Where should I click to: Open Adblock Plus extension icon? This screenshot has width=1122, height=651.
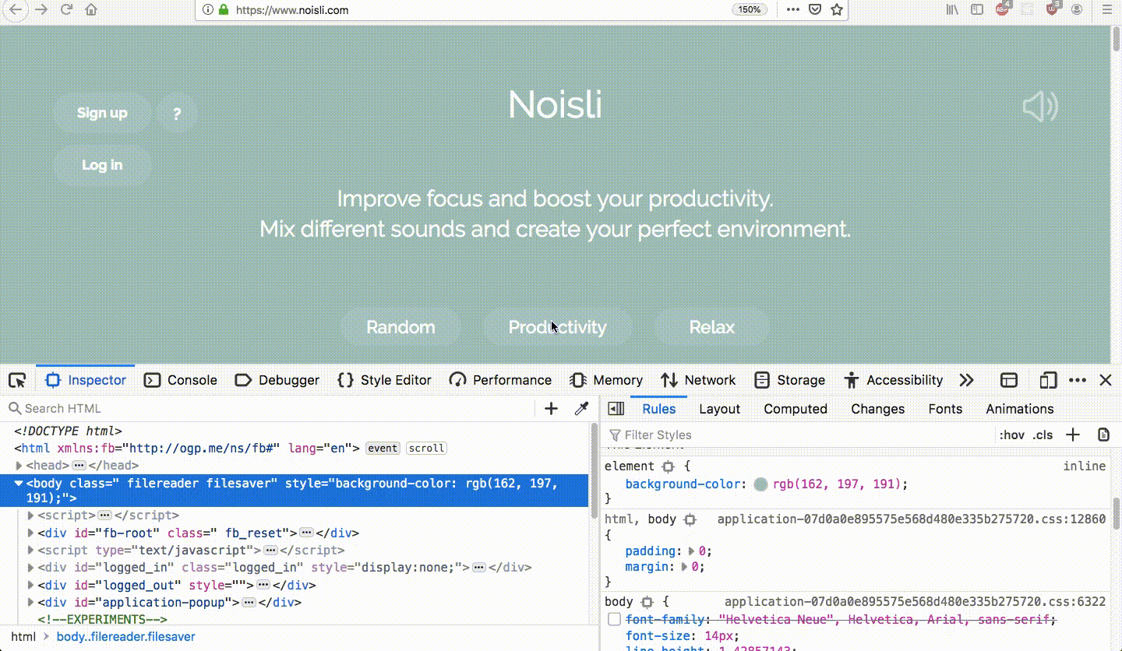coord(1003,9)
